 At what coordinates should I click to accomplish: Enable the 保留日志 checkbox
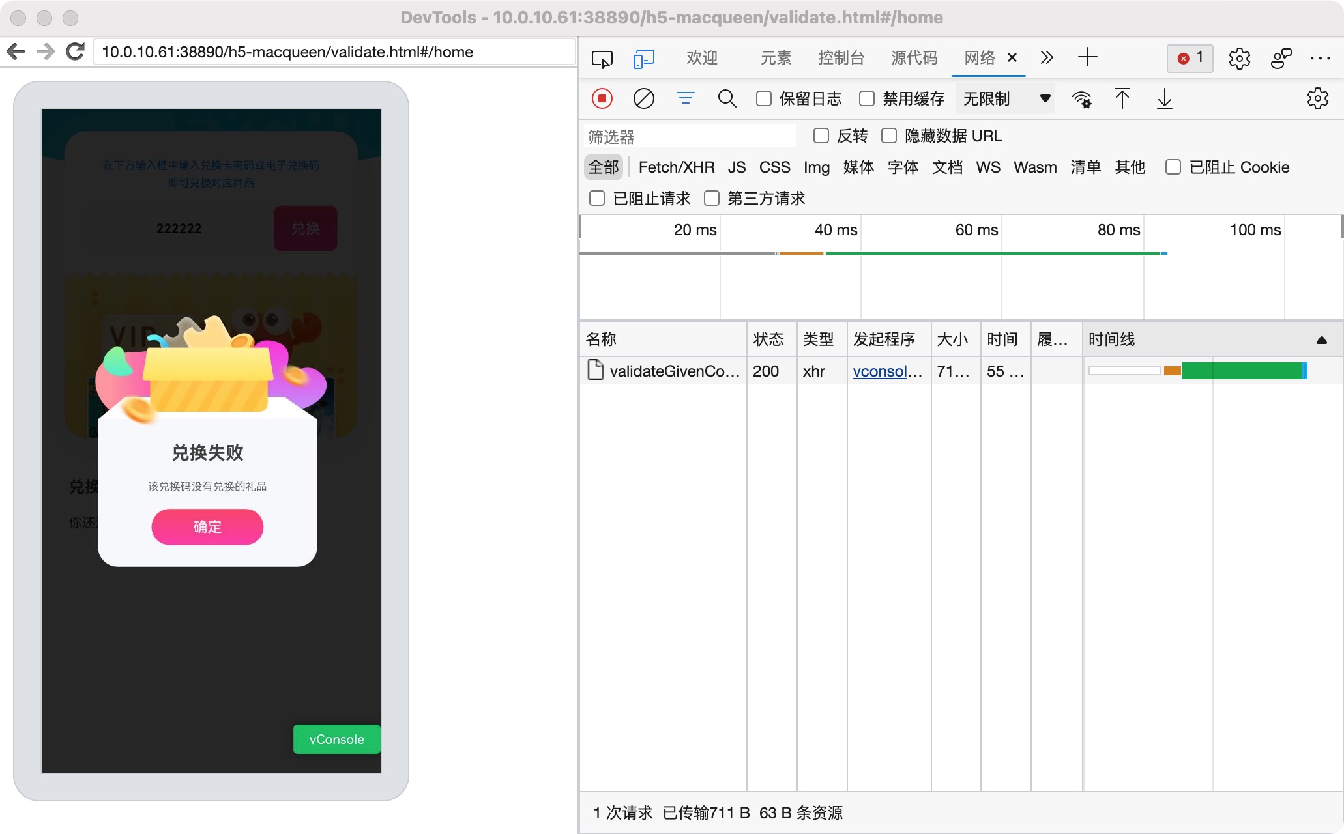coord(764,99)
